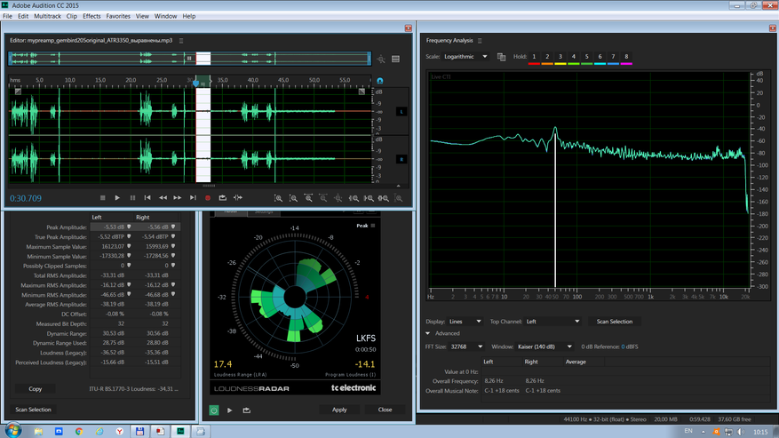Open the Multitrack menu

tap(47, 16)
